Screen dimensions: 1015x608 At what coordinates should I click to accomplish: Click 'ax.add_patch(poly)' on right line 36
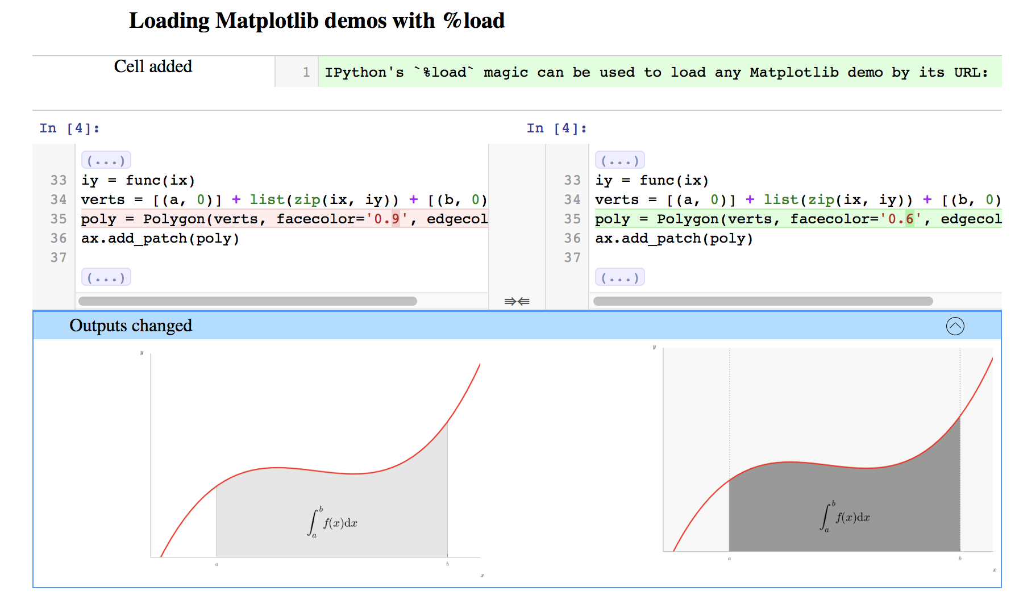tap(674, 238)
